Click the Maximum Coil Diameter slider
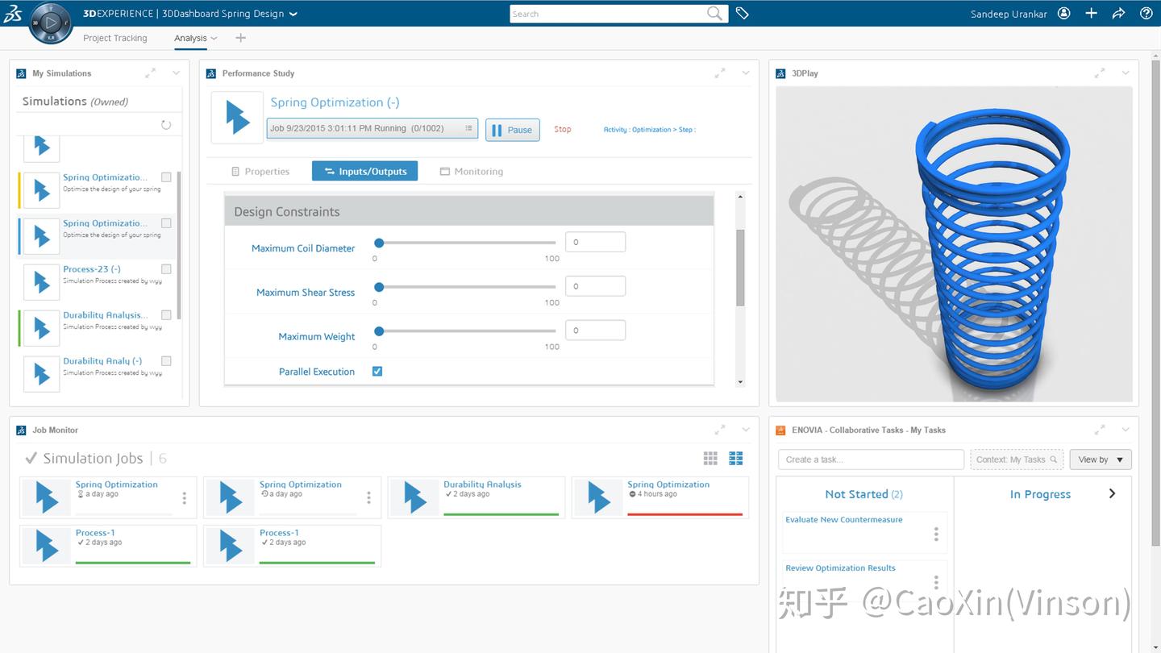 click(465, 243)
